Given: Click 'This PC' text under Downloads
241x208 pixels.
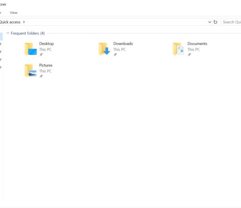Looking at the screenshot, I should (x=120, y=50).
